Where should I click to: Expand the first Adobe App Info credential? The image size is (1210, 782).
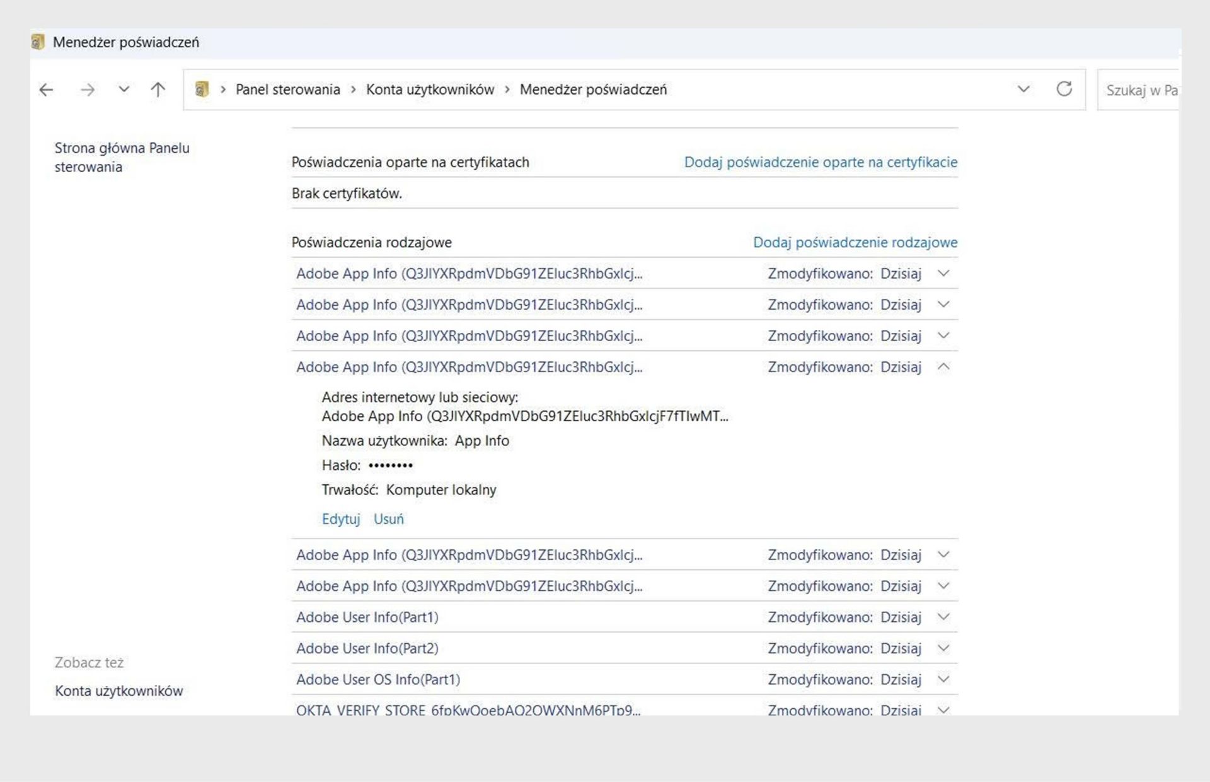click(943, 273)
